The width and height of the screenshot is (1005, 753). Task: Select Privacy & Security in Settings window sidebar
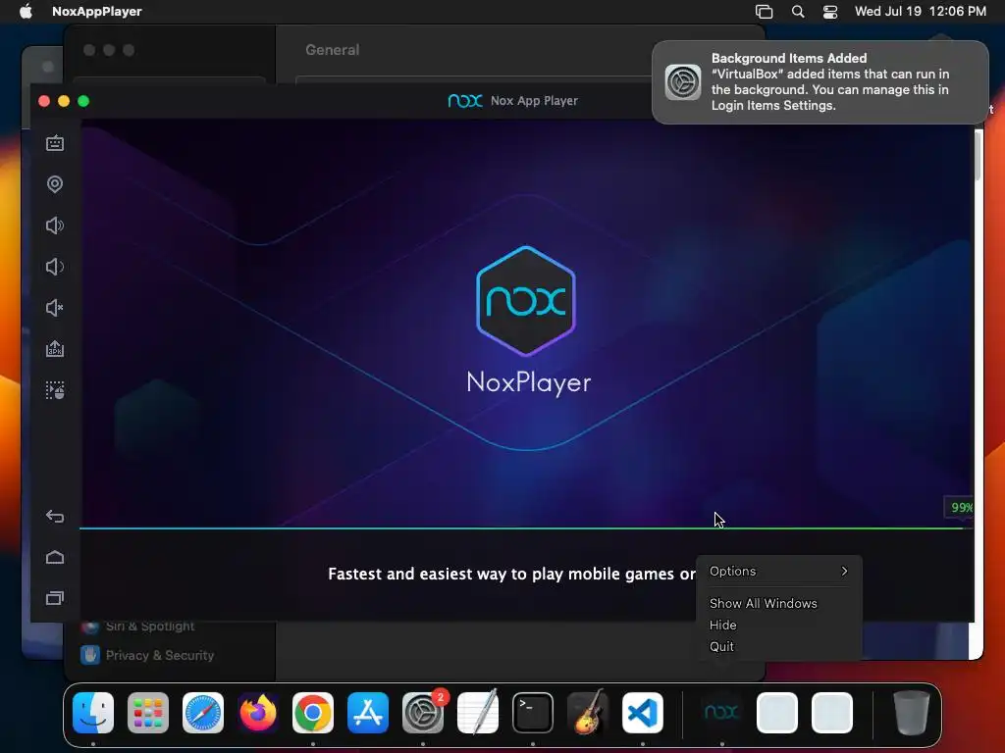point(160,655)
